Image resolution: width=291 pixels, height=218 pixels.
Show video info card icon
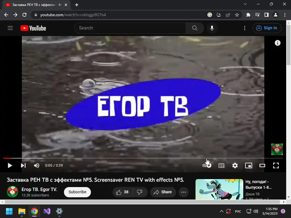click(x=277, y=43)
